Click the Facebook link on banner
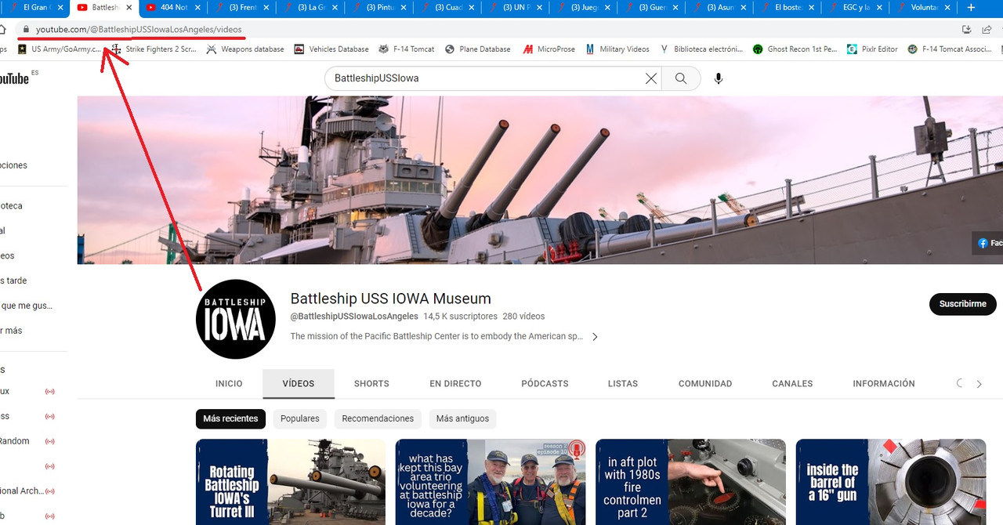1003x525 pixels. (x=989, y=243)
